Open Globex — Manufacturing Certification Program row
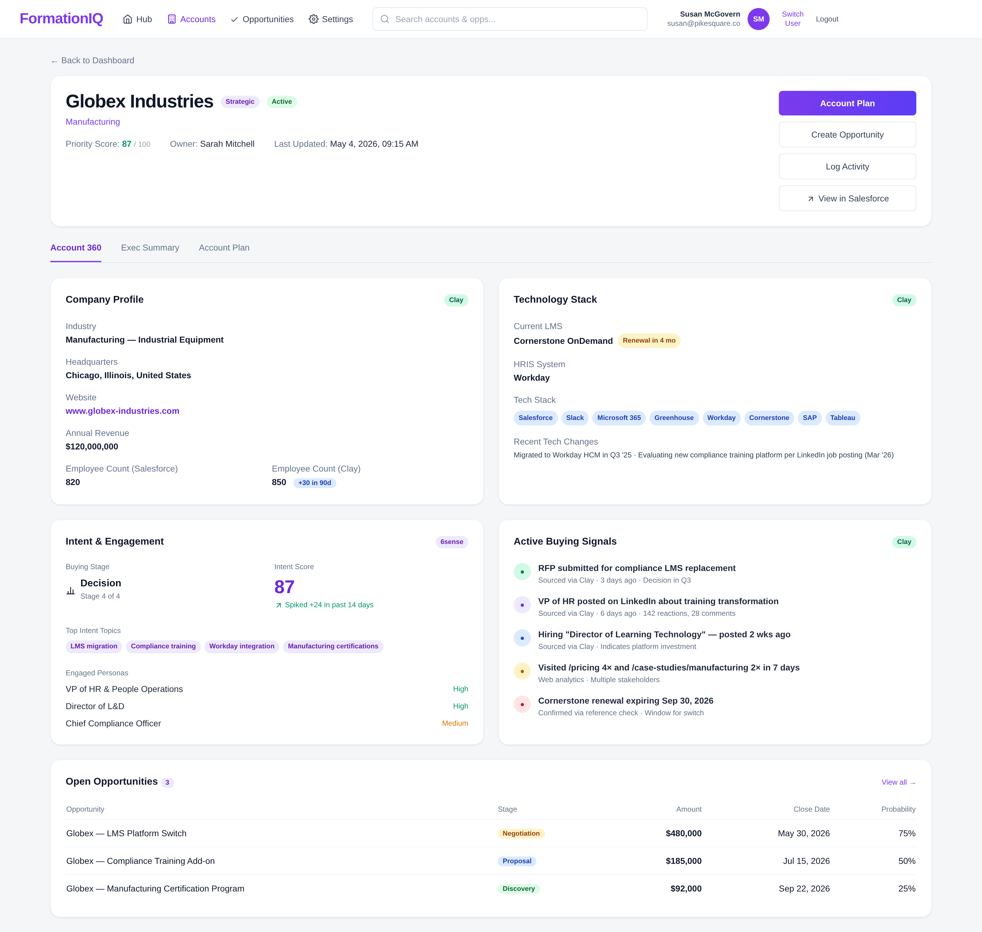 point(491,889)
